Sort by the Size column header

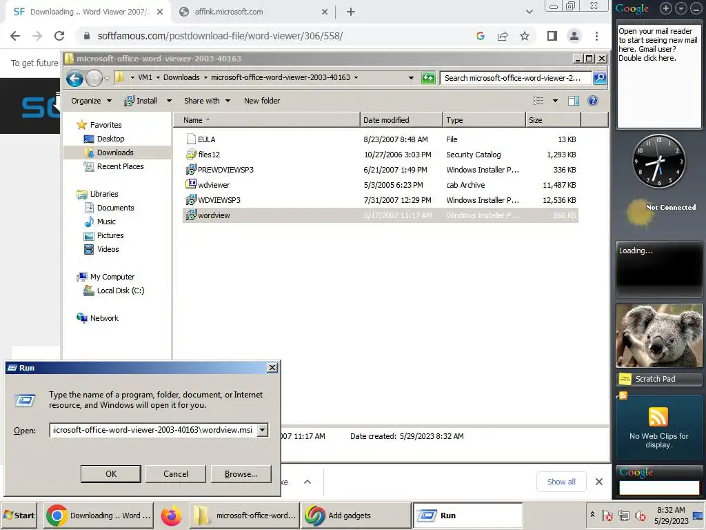tap(553, 120)
